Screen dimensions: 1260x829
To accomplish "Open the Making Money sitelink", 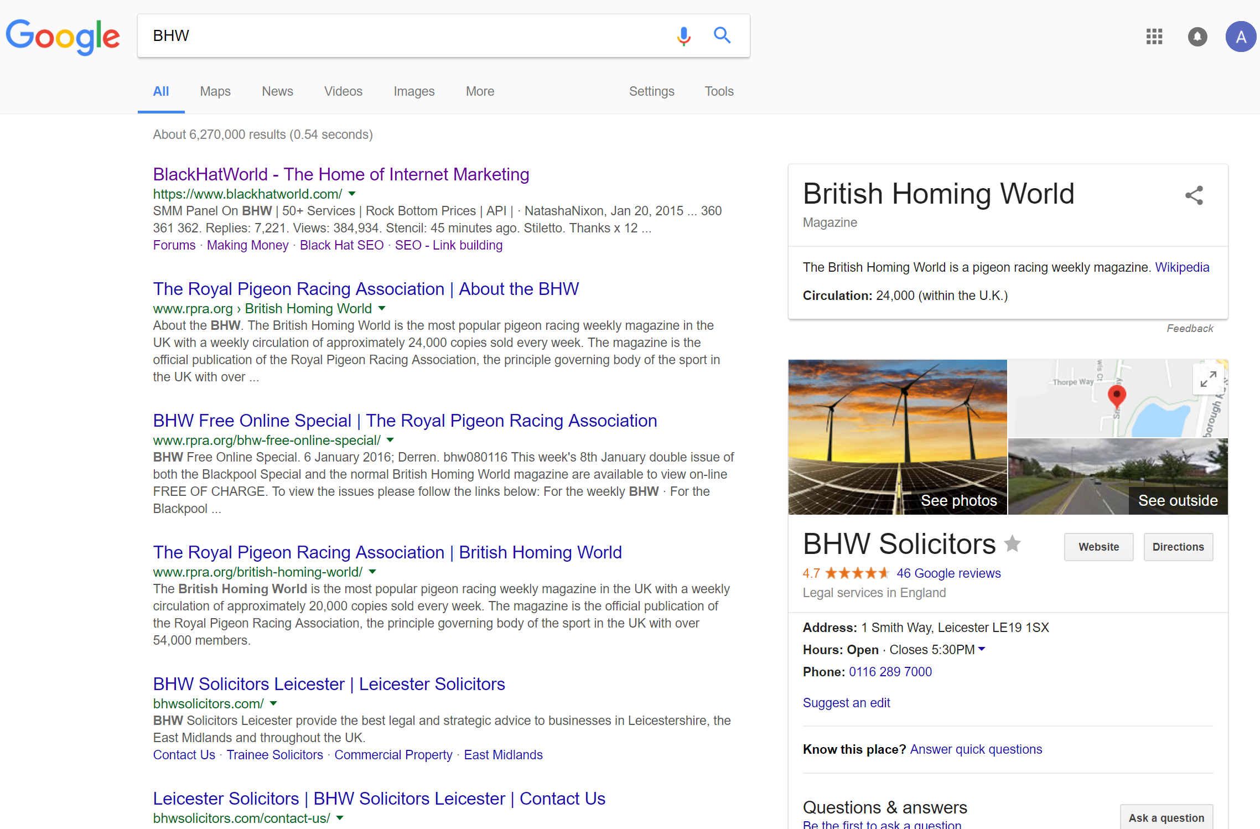I will (248, 245).
